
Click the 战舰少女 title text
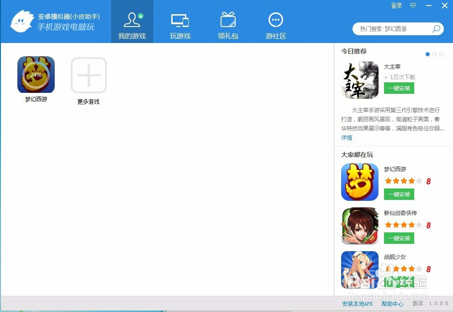pyautogui.click(x=395, y=257)
